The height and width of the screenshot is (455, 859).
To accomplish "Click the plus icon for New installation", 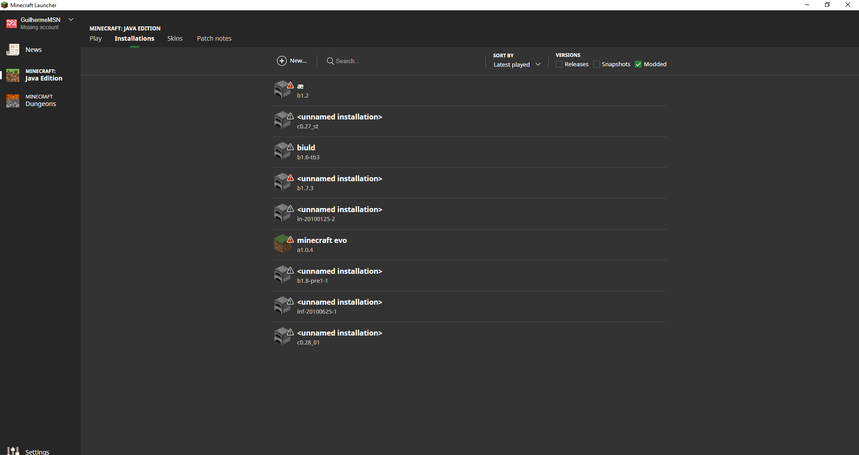I will click(x=282, y=61).
